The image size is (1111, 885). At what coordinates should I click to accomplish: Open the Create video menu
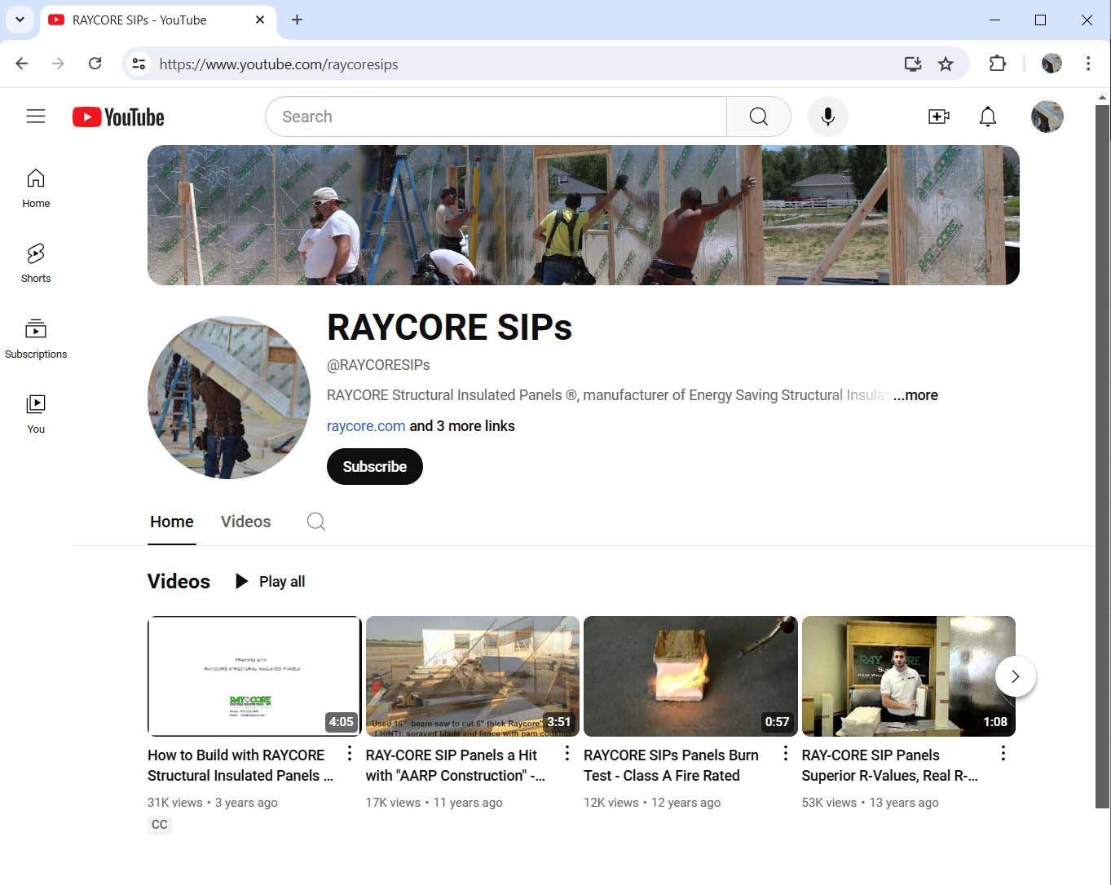(x=939, y=117)
